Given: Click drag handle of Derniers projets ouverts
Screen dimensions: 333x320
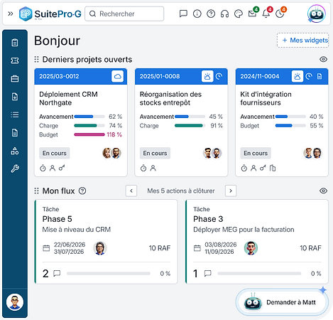Looking at the screenshot, I should 36,59.
